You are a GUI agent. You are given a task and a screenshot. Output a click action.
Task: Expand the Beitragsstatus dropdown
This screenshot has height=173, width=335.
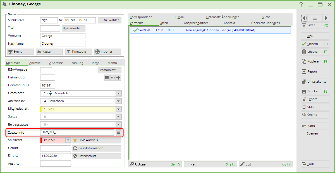[119, 124]
